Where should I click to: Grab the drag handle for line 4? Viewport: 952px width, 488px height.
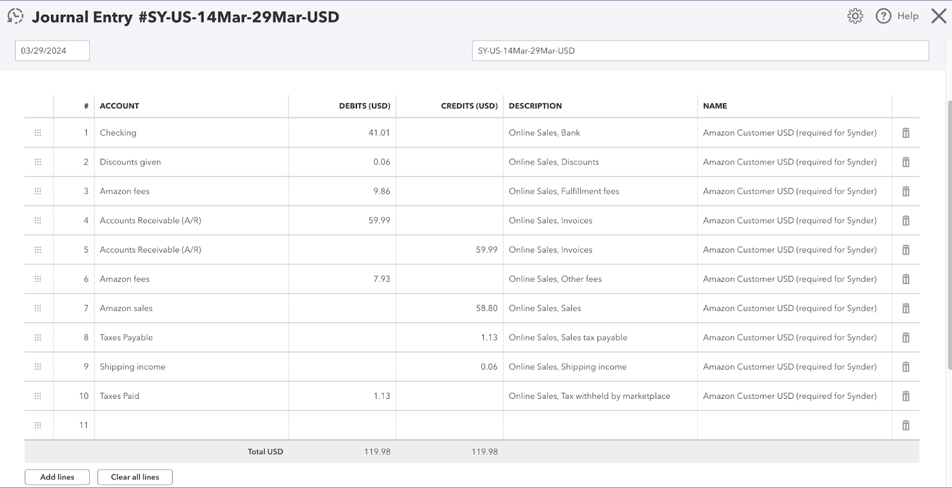[38, 220]
